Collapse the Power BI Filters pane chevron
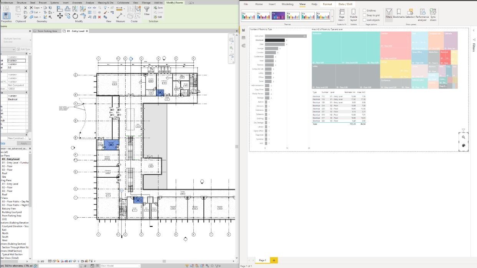Screen dimensions: 477x268 pyautogui.click(x=473, y=31)
